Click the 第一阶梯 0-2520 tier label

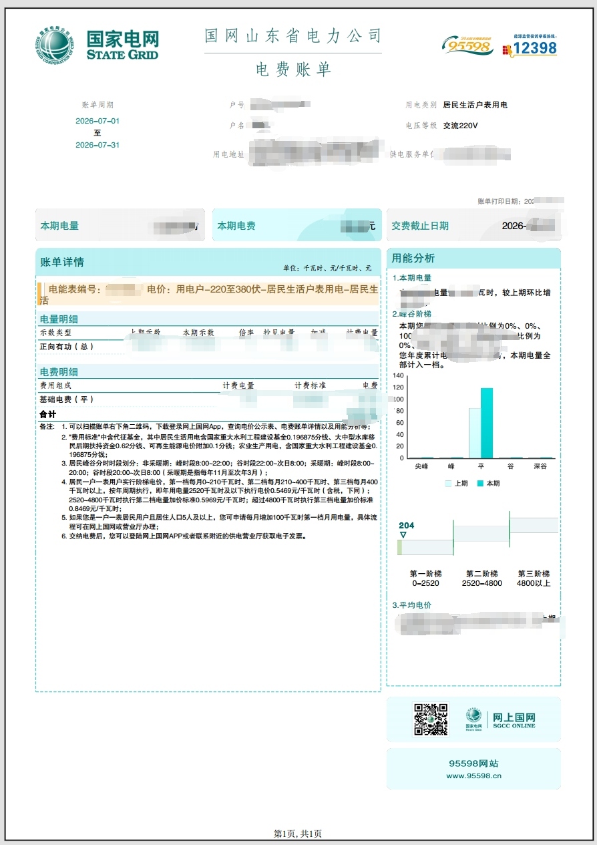coord(425,578)
